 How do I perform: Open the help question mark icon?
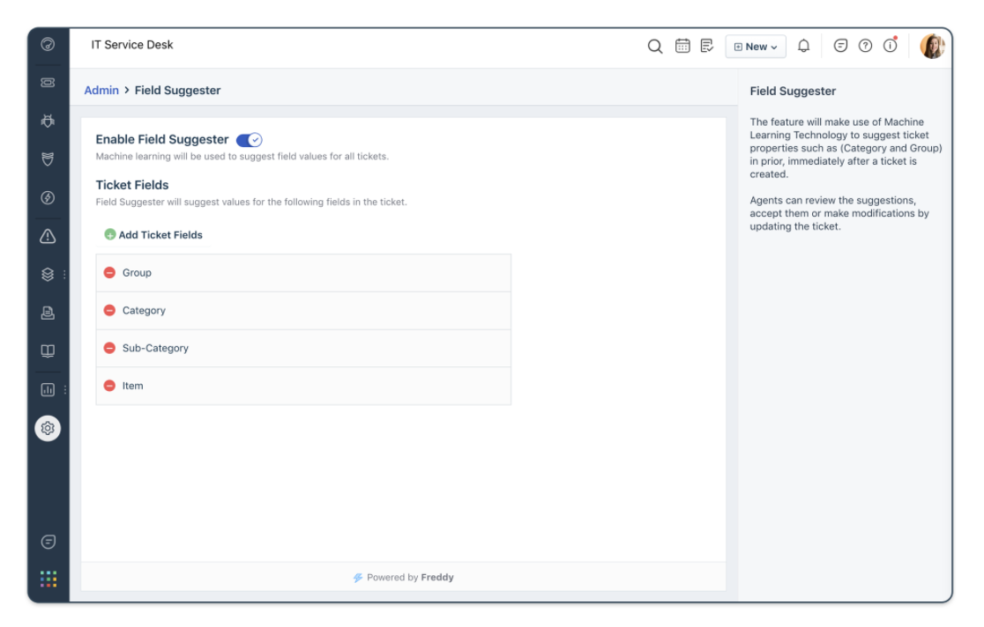[865, 47]
